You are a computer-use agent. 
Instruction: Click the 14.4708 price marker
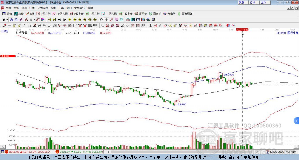[x=8, y=56]
